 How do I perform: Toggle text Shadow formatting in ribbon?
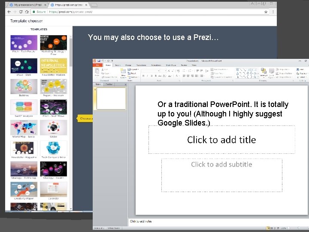tap(156, 76)
